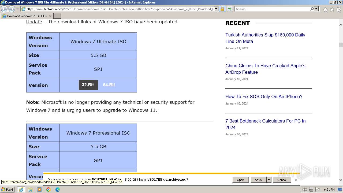Click the tray display monitor icon
The width and height of the screenshot is (343, 193).
click(x=340, y=190)
